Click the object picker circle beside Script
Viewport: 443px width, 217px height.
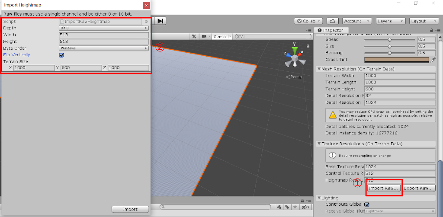146,22
